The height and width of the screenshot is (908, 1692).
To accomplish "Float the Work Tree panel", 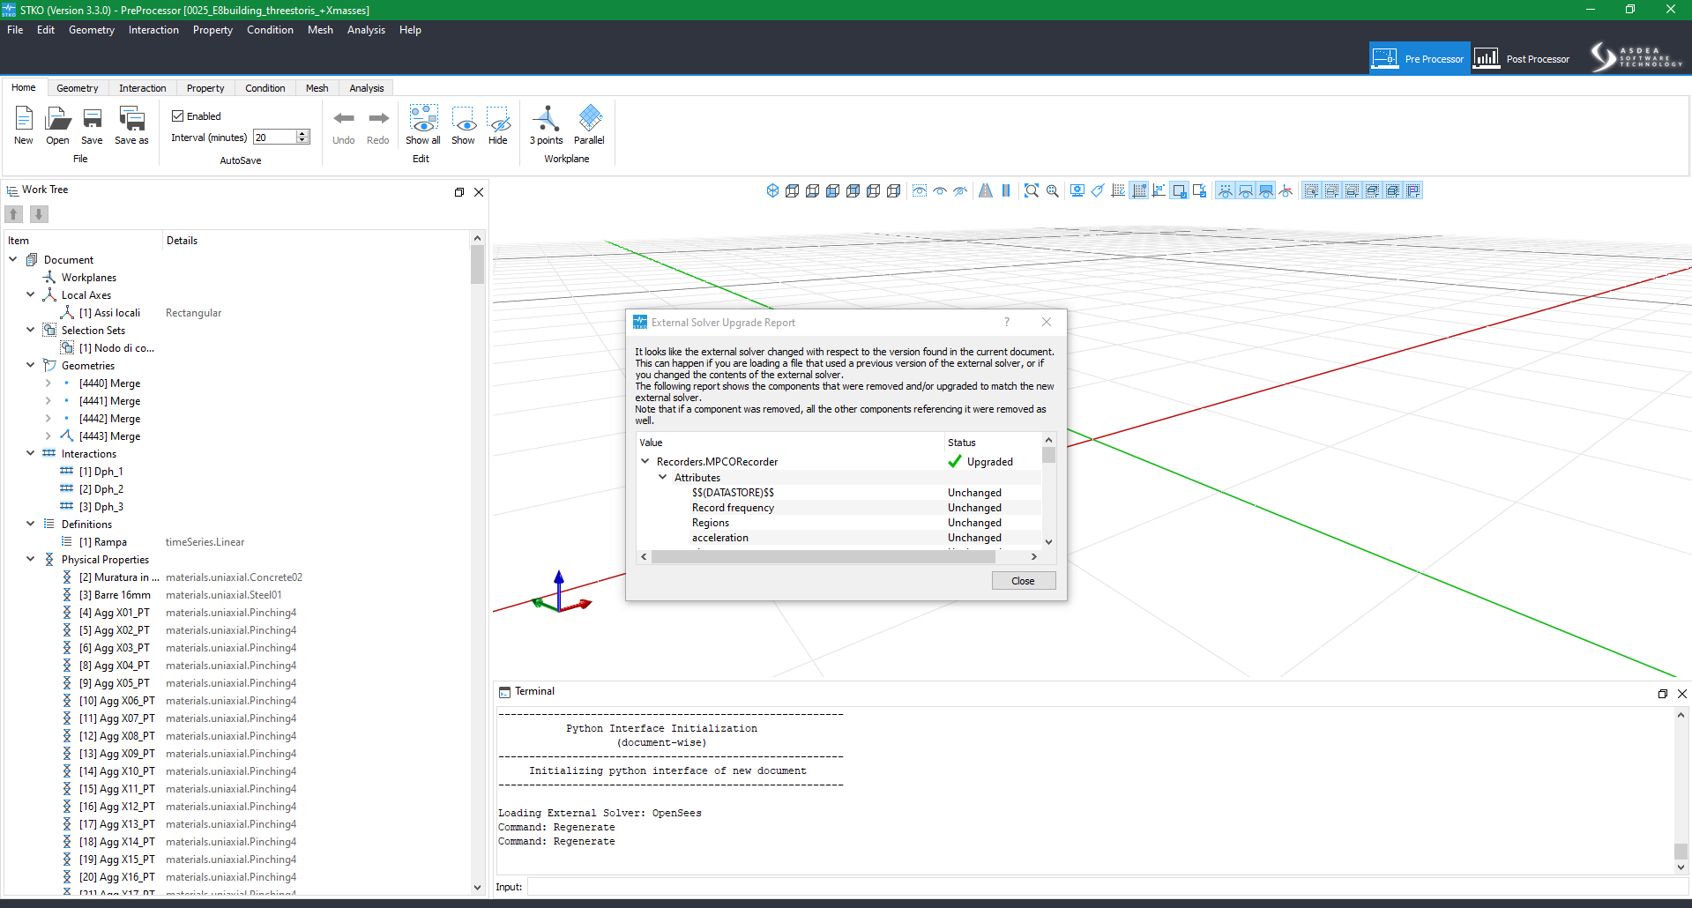I will (459, 192).
